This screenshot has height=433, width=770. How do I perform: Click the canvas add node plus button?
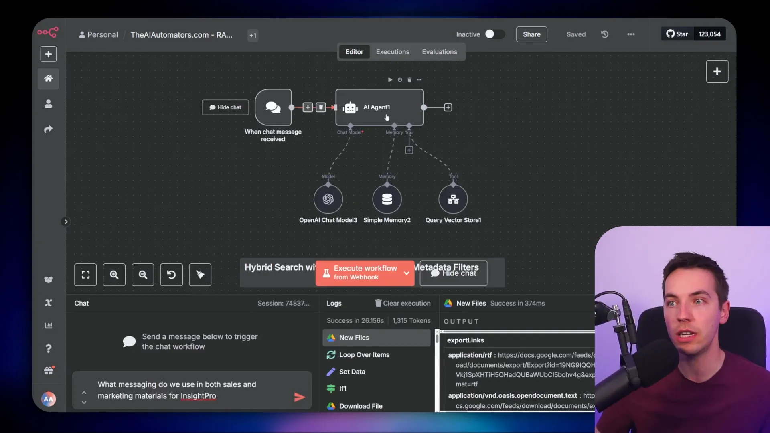coord(717,71)
